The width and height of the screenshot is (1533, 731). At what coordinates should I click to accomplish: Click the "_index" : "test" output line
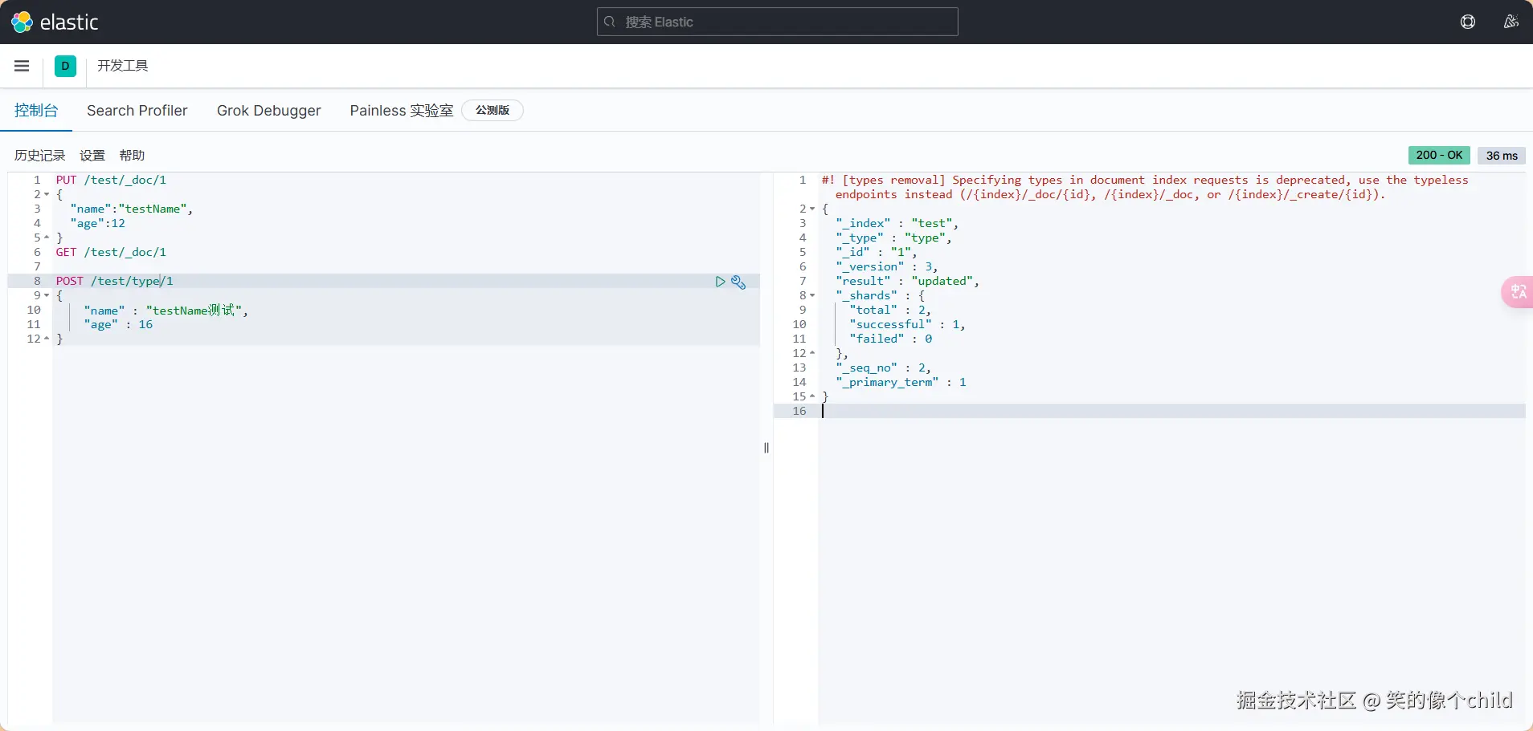pyautogui.click(x=897, y=224)
